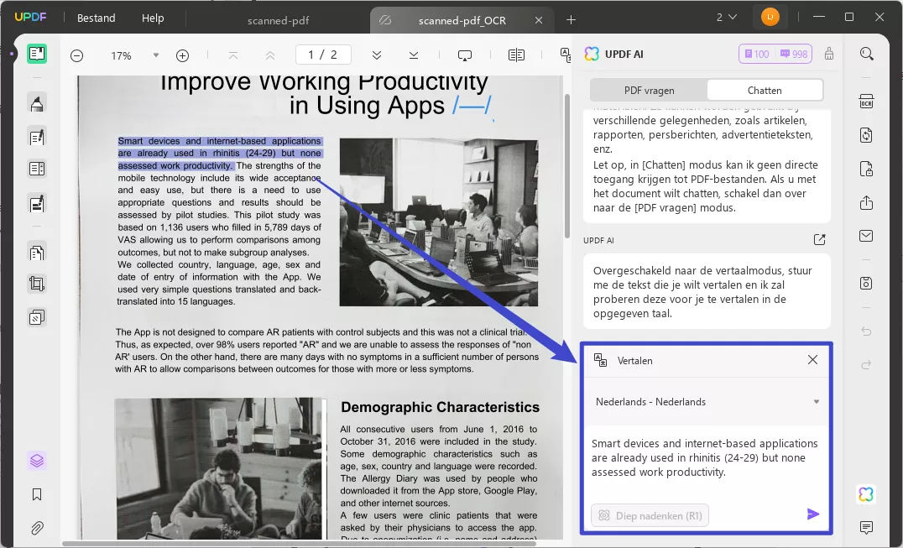The image size is (903, 548).
Task: Expand the open tabs count dropdown
Action: [x=727, y=17]
